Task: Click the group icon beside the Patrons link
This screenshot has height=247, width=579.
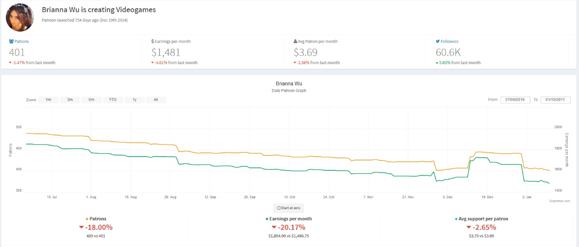Action: point(11,42)
